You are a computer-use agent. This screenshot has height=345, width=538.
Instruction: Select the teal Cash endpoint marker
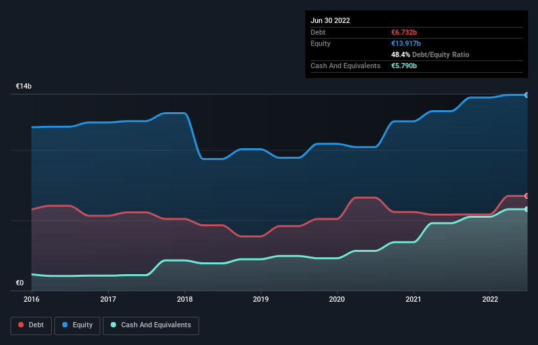click(527, 209)
